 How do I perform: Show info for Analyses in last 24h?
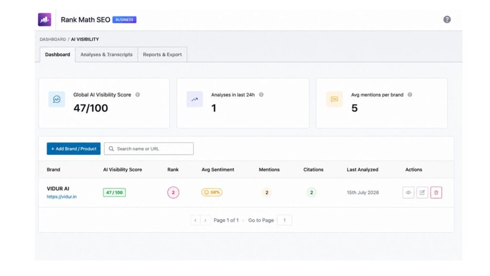coord(261,94)
